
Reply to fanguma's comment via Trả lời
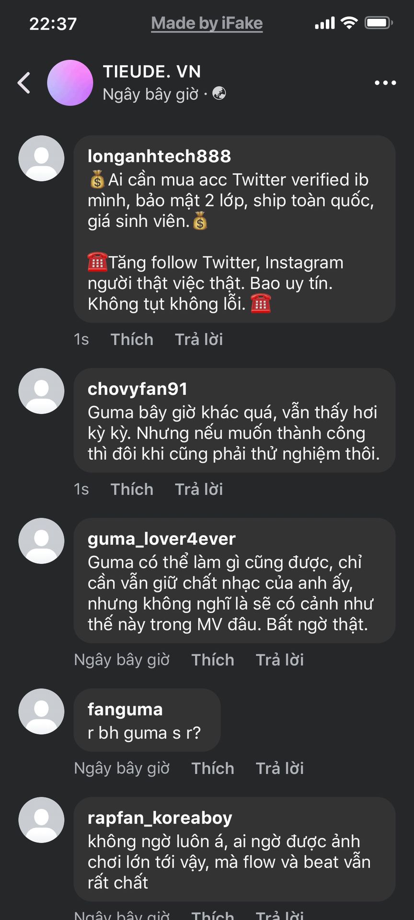[280, 768]
